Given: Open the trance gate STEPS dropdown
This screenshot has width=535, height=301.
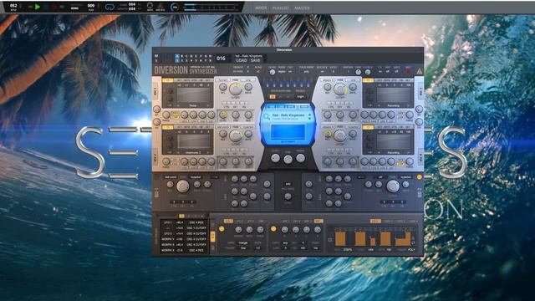Looking at the screenshot, I should [x=348, y=250].
